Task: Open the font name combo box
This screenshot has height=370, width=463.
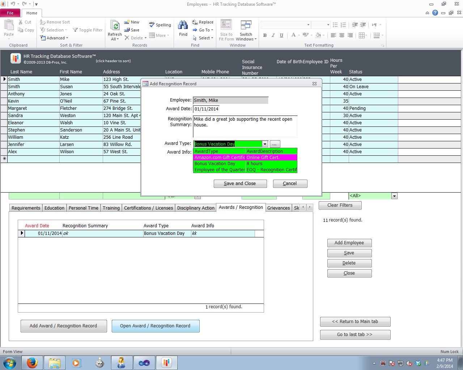Action: 286,25
